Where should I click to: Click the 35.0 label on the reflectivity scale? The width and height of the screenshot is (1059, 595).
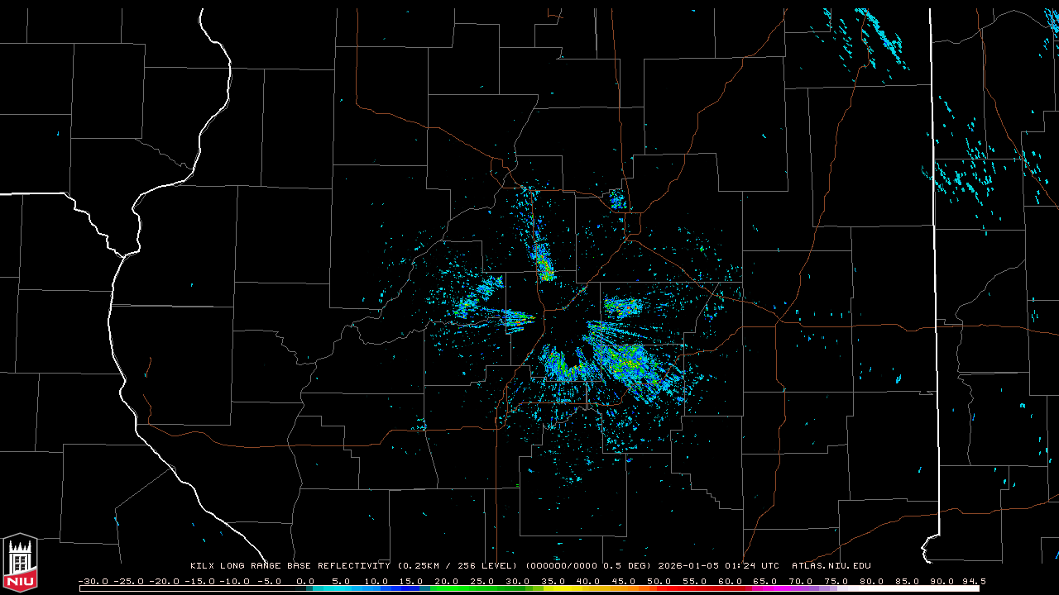553,581
